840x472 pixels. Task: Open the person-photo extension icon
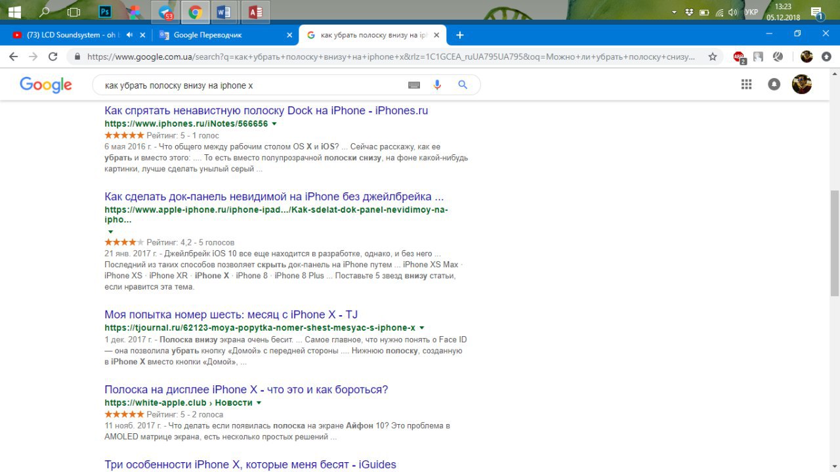[758, 57]
